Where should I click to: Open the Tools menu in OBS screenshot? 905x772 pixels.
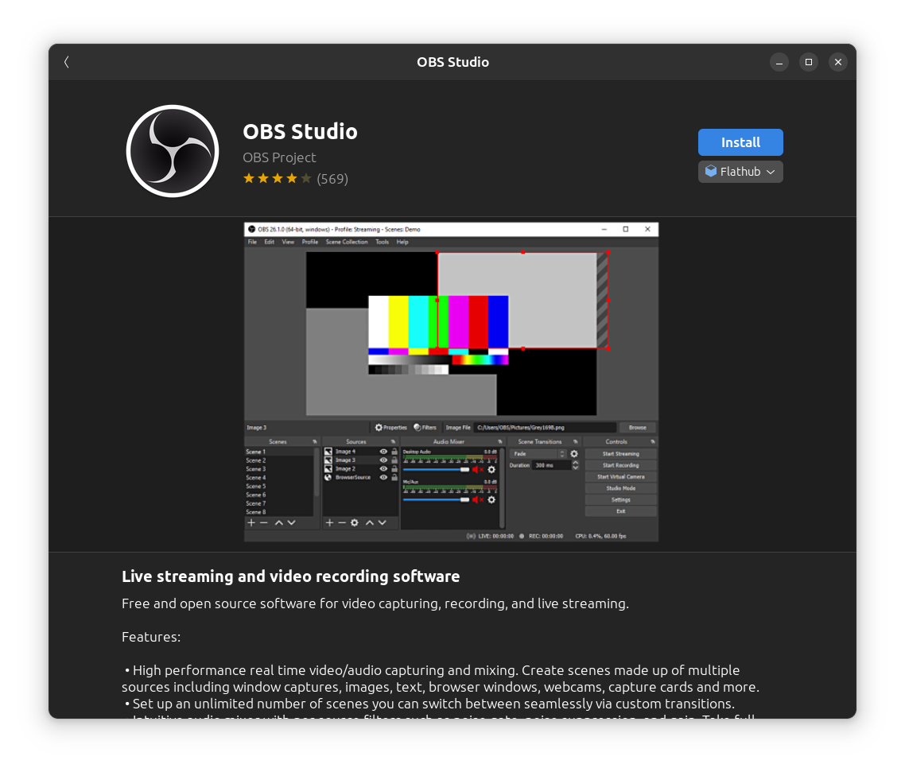382,242
